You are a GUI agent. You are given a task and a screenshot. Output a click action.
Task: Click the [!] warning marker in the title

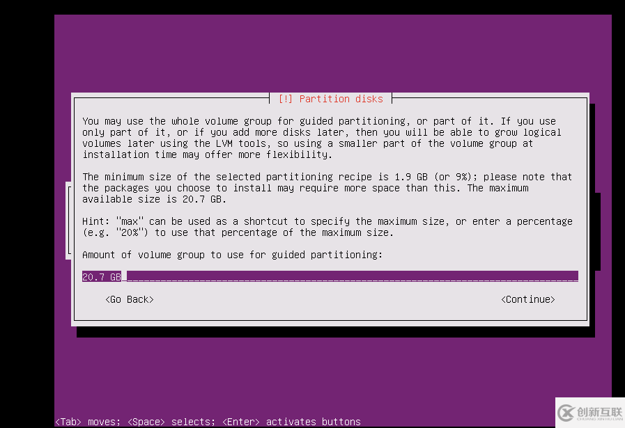coord(285,98)
